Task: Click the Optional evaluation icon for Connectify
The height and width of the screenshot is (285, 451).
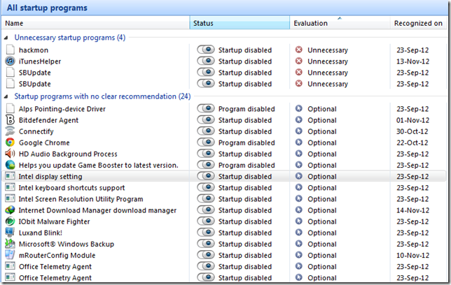Action: tap(299, 131)
